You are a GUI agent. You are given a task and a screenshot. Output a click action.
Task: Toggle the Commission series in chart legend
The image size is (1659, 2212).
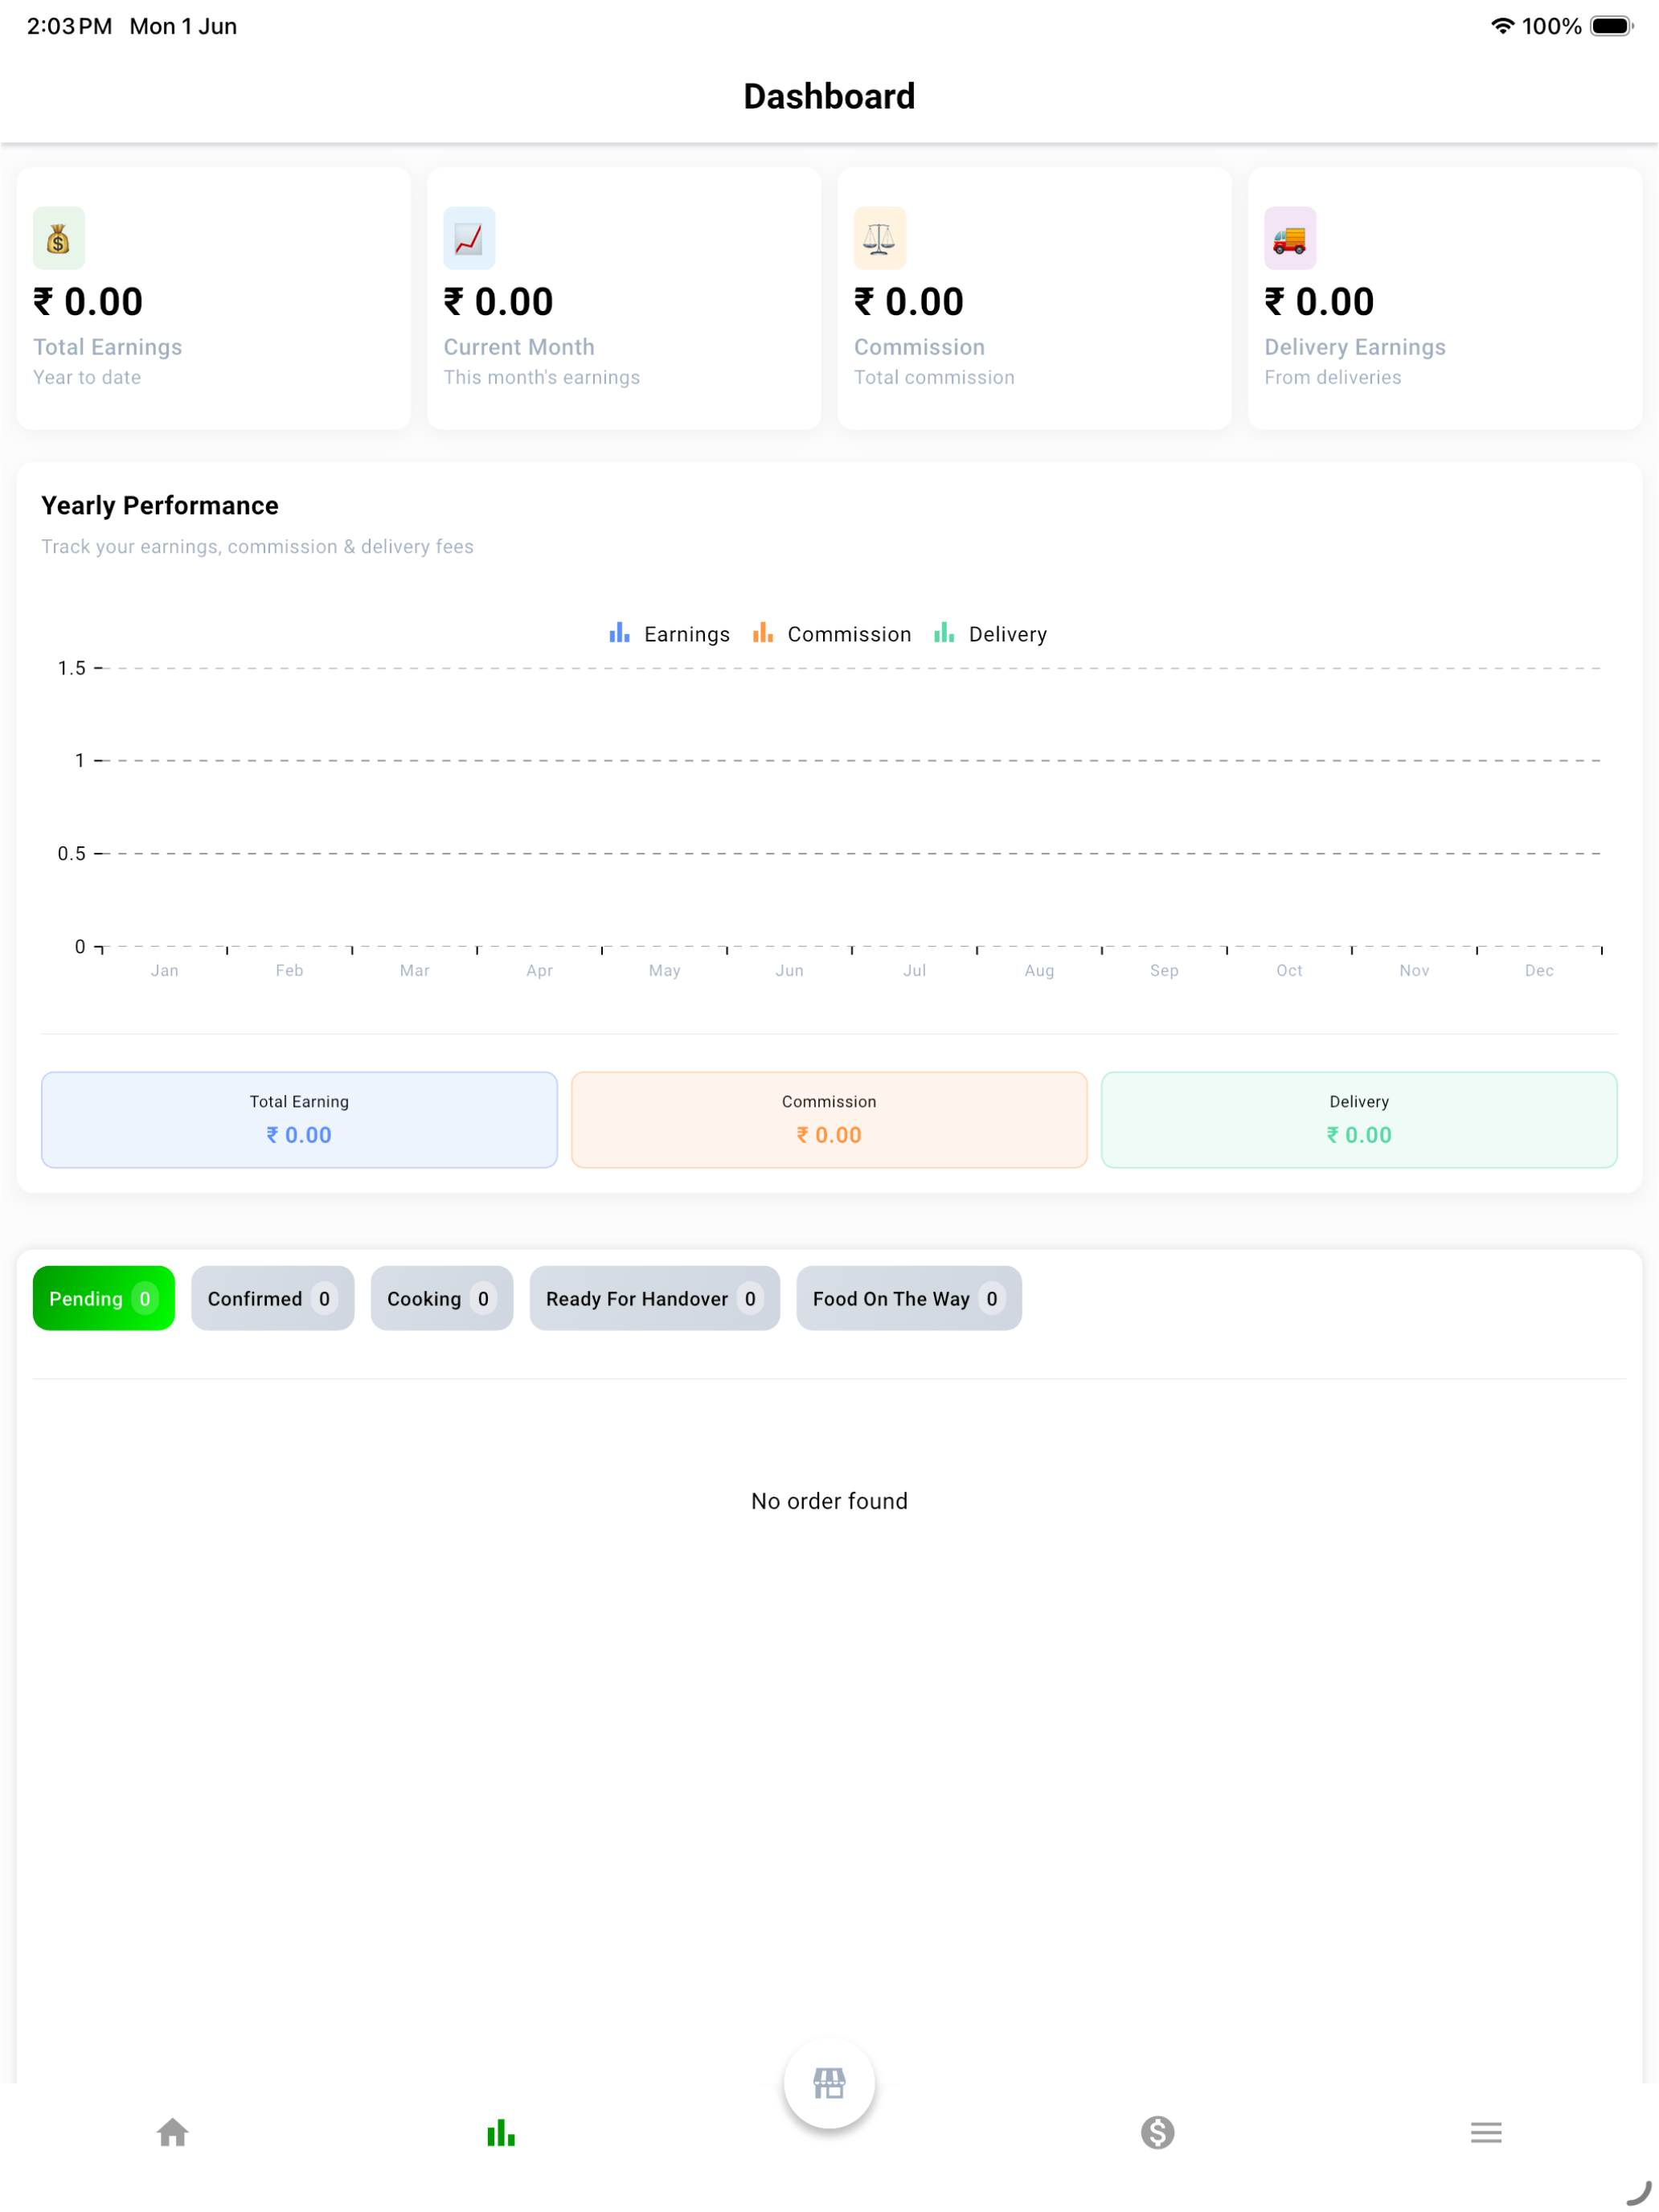832,634
